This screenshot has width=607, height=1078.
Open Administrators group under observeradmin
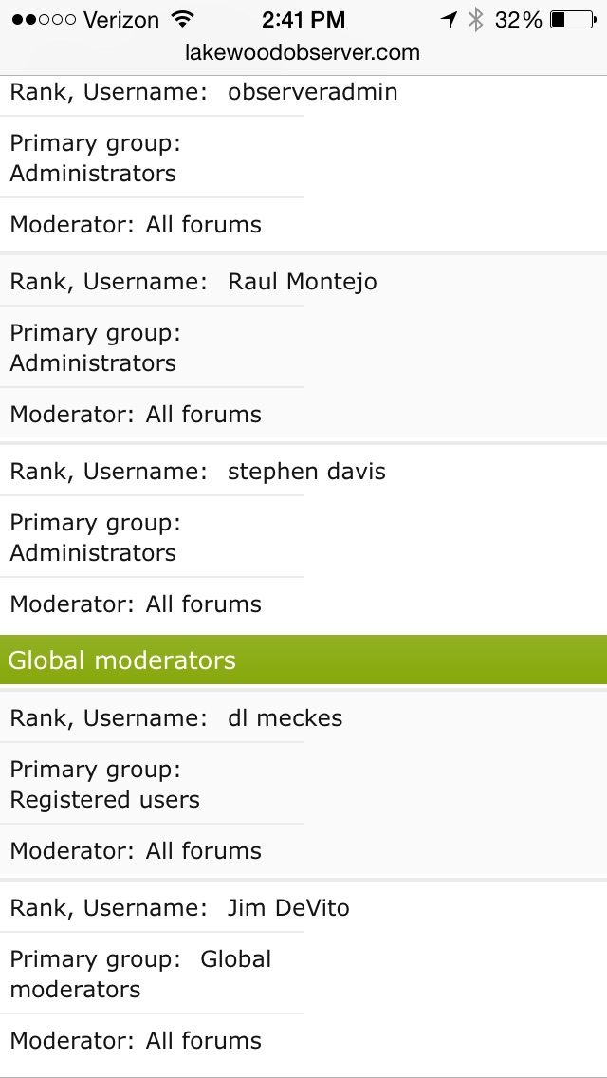coord(93,174)
